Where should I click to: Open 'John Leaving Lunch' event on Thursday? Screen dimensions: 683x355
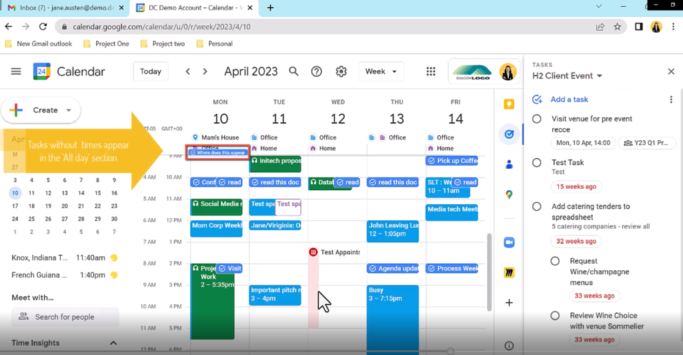[393, 232]
